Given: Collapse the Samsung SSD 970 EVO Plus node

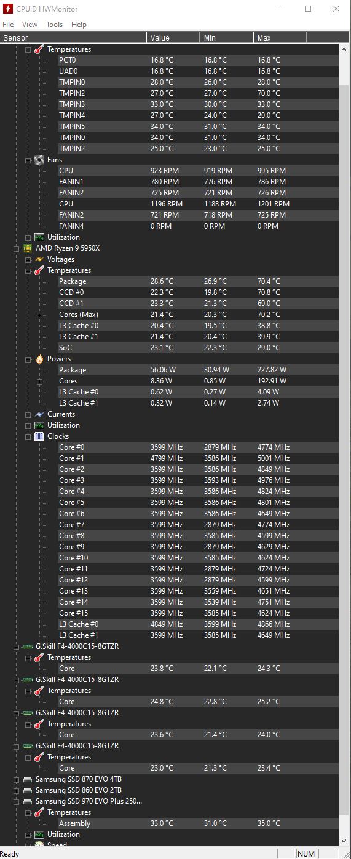Looking at the screenshot, I should tap(16, 801).
